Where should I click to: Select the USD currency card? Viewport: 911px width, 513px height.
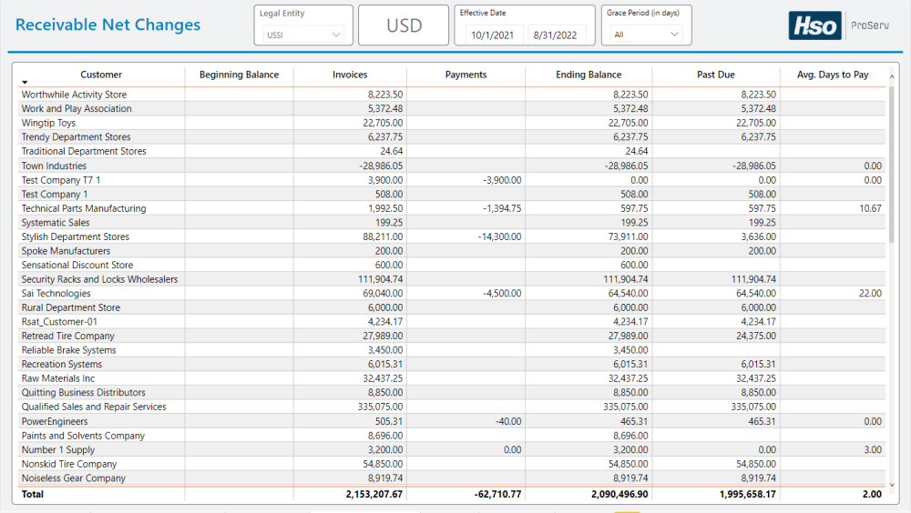point(404,25)
